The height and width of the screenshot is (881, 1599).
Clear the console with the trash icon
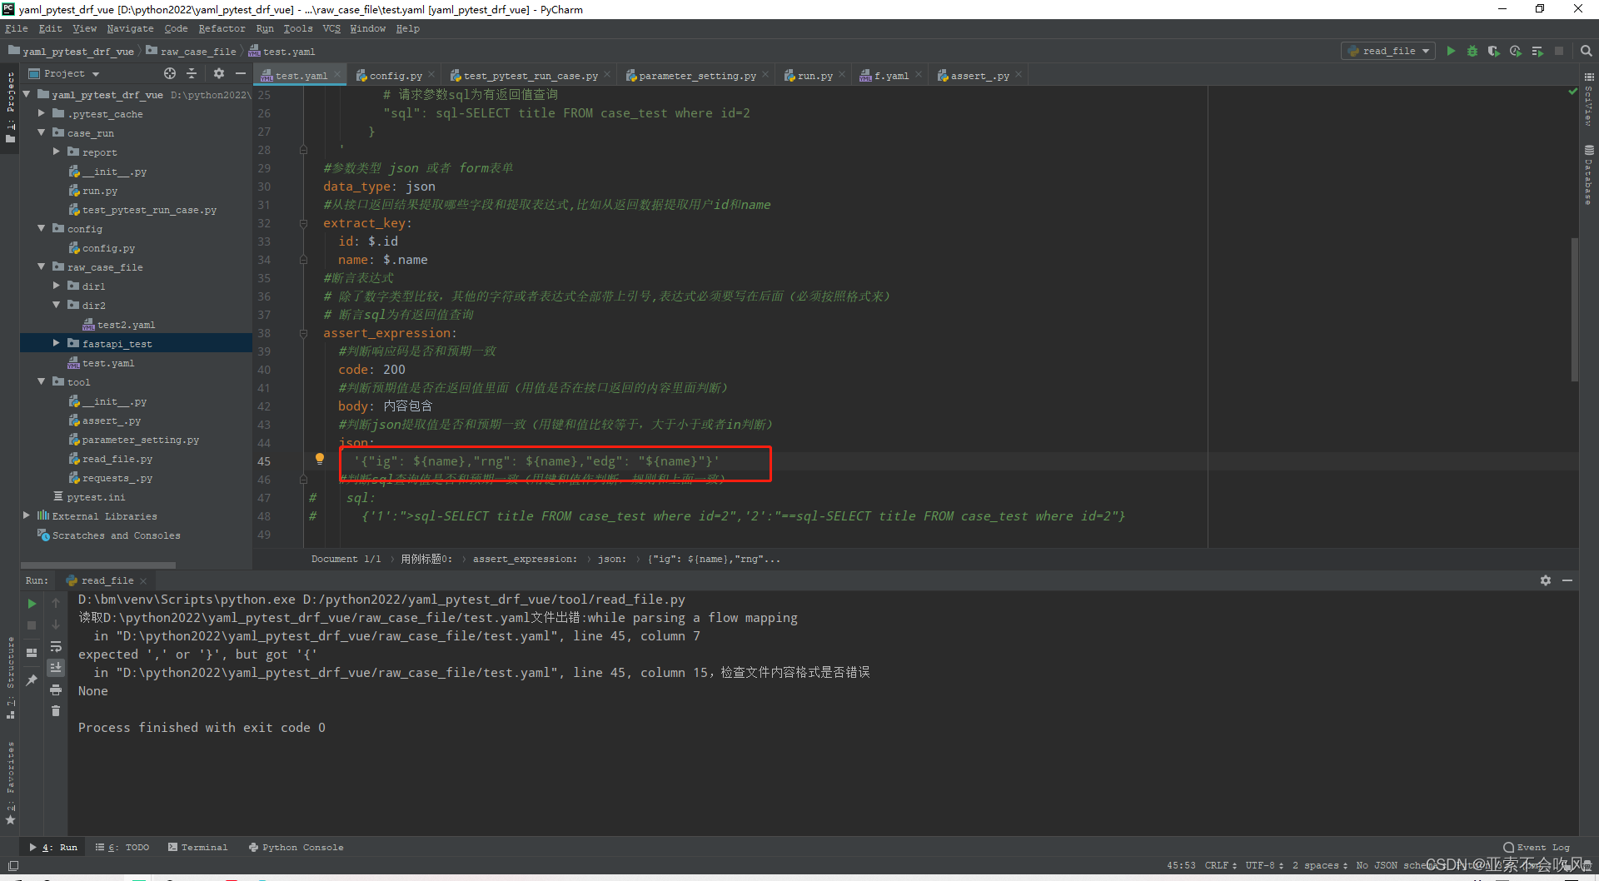pyautogui.click(x=56, y=711)
